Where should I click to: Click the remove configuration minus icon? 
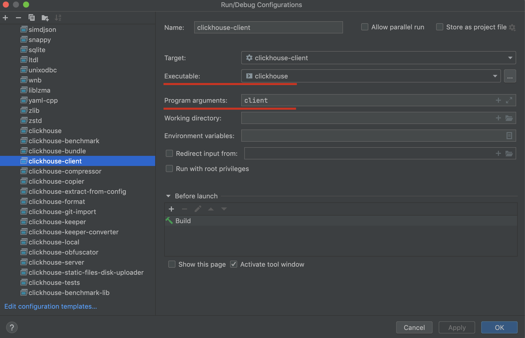click(x=18, y=18)
